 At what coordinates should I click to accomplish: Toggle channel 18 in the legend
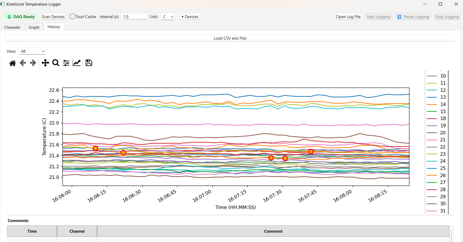(x=443, y=118)
